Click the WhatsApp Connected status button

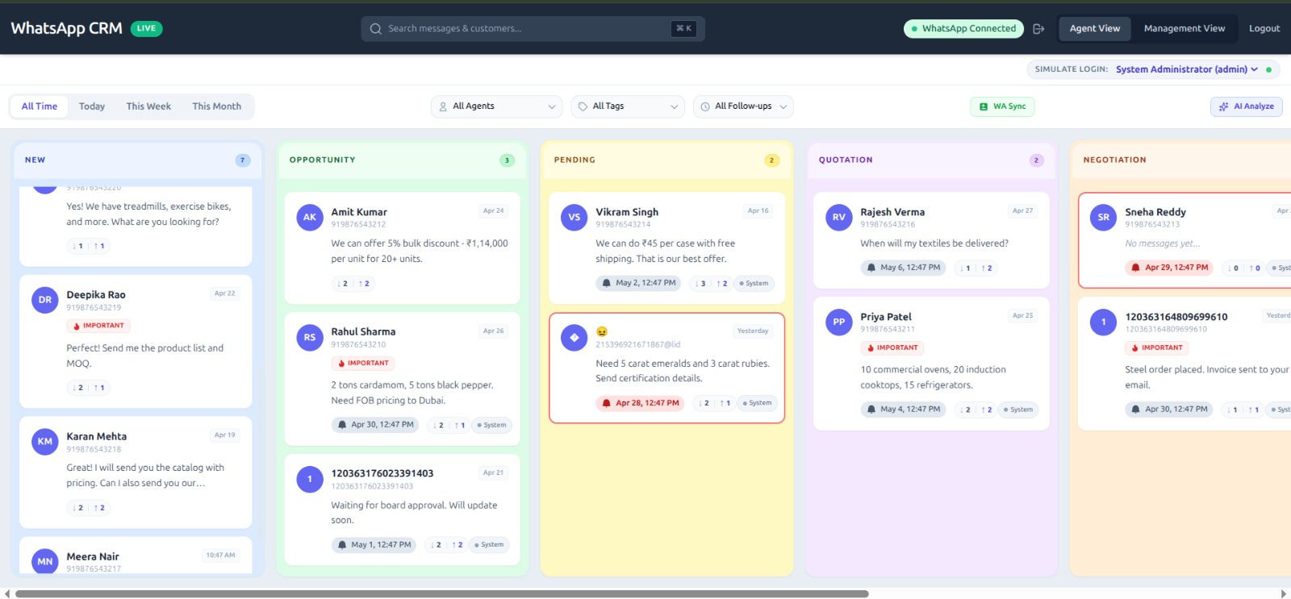[963, 28]
